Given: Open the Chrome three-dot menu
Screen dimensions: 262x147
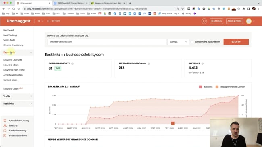Looking at the screenshot, I should [x=259, y=9].
